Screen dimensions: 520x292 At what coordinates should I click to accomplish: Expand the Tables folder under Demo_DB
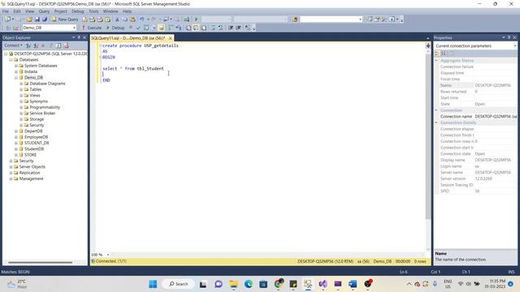pyautogui.click(x=21, y=89)
